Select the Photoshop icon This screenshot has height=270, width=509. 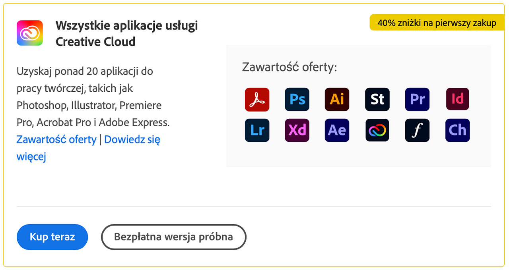[x=297, y=100]
